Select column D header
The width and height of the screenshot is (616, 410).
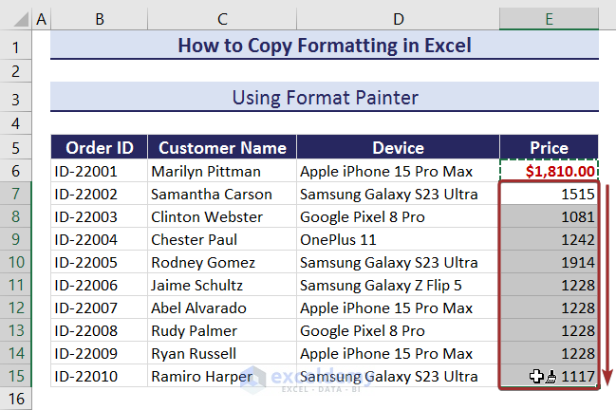click(x=398, y=19)
